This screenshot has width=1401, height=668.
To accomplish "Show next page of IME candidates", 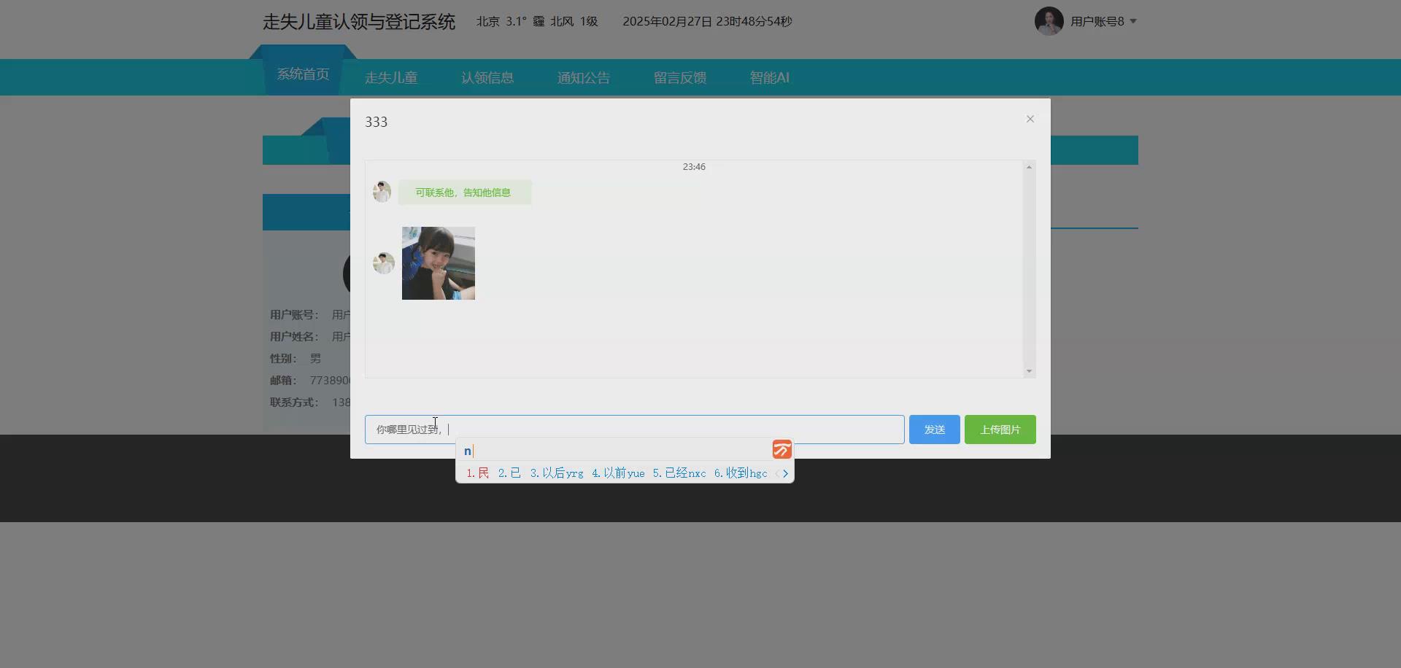I will pos(785,473).
